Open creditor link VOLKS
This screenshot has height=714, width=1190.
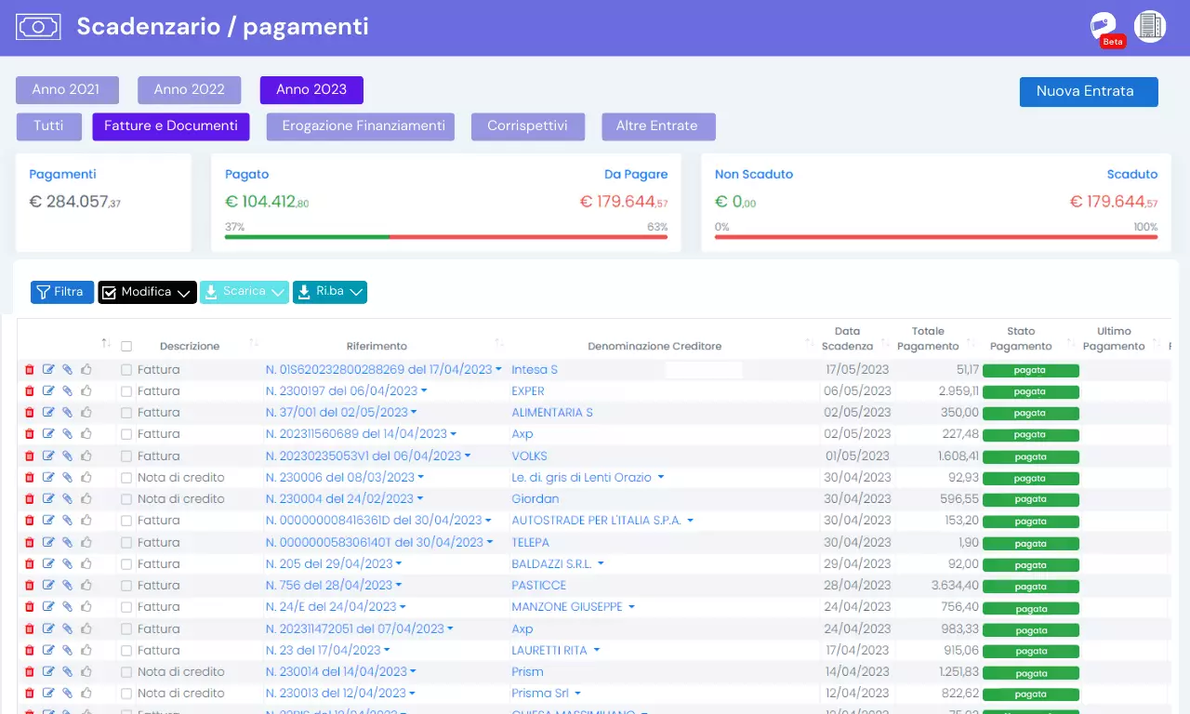pos(530,456)
